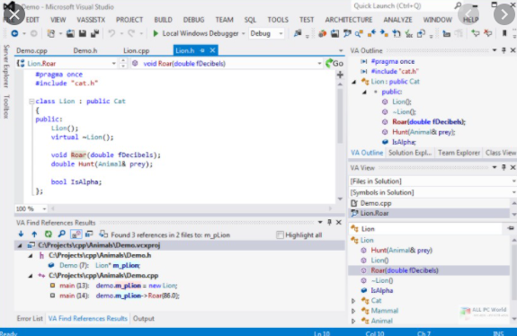Pin the Lion.h tab

click(x=202, y=50)
